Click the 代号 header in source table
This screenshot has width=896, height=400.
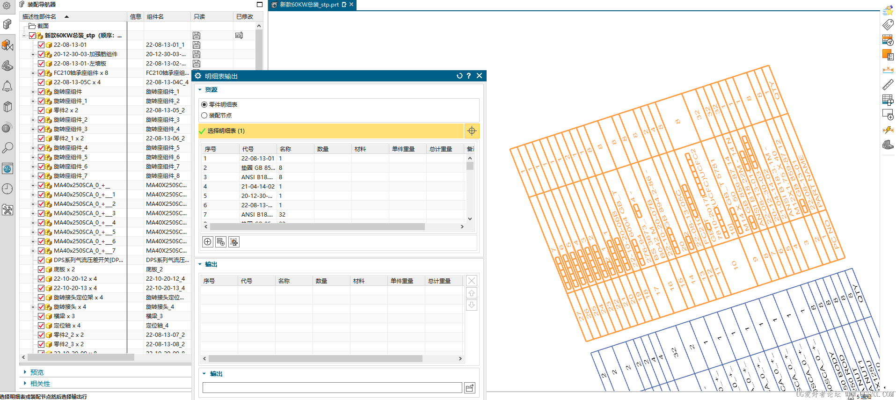(258, 149)
